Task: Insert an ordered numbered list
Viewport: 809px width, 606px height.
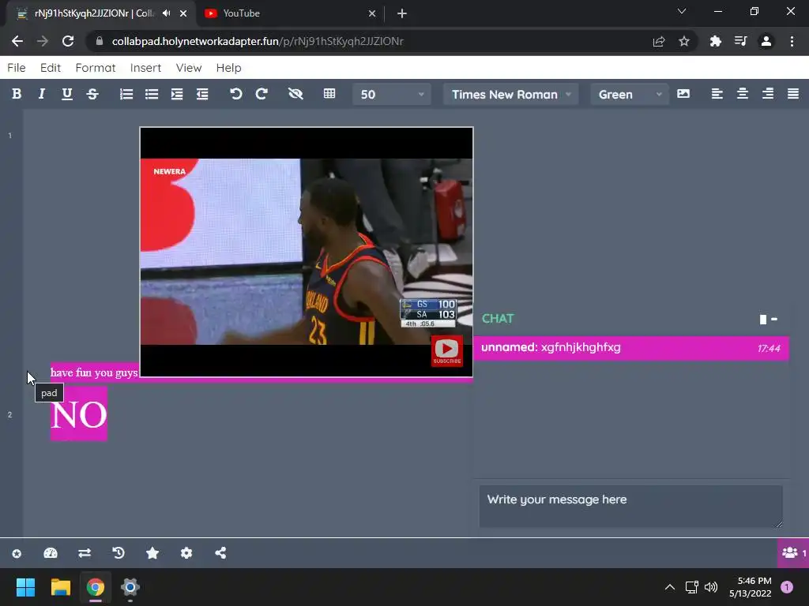Action: point(126,94)
